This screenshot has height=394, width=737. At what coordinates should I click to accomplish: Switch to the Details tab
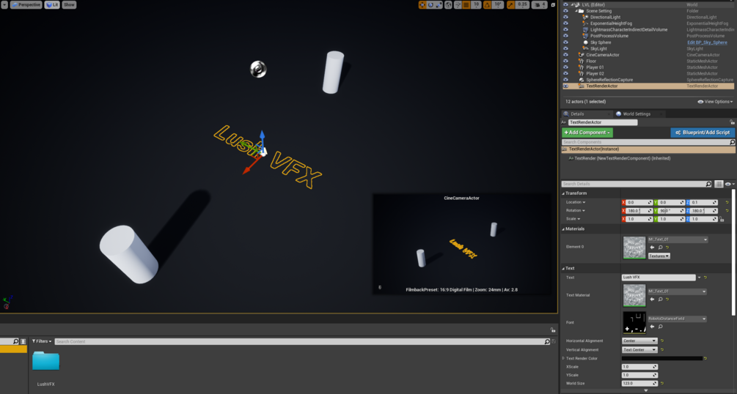tap(577, 114)
